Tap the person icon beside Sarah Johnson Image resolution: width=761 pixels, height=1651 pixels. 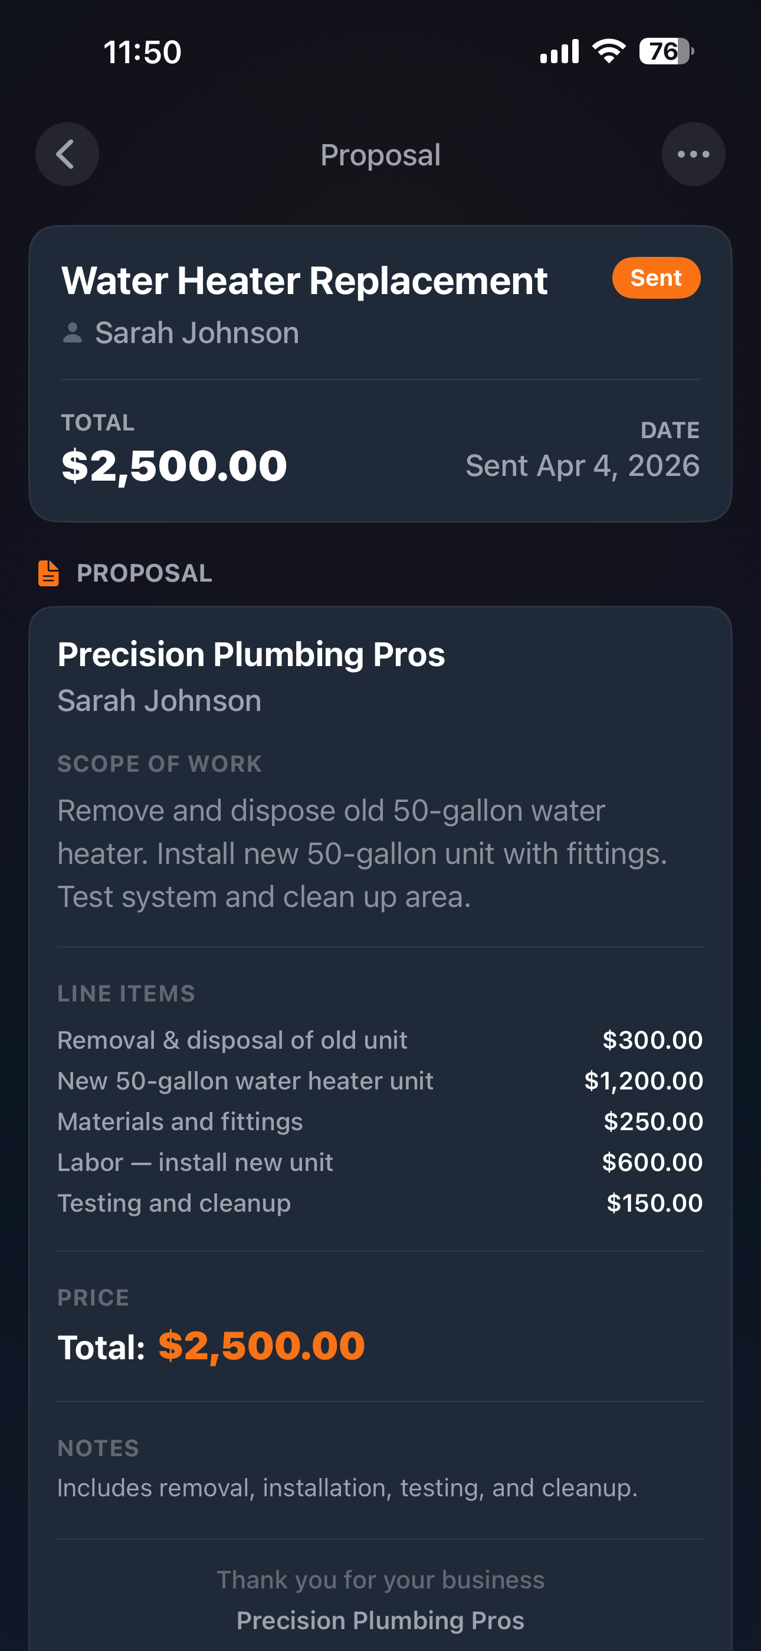point(73,332)
